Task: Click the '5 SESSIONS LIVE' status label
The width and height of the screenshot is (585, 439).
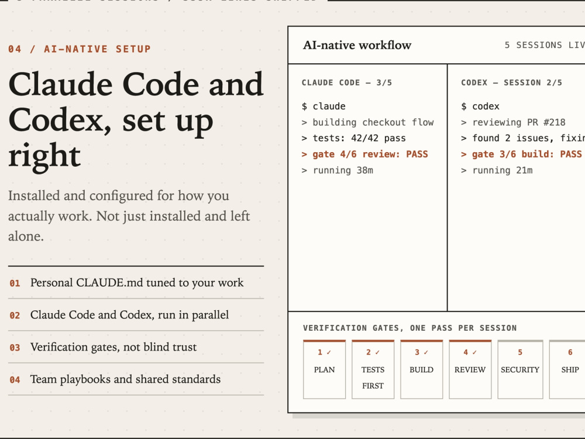Action: [x=545, y=45]
